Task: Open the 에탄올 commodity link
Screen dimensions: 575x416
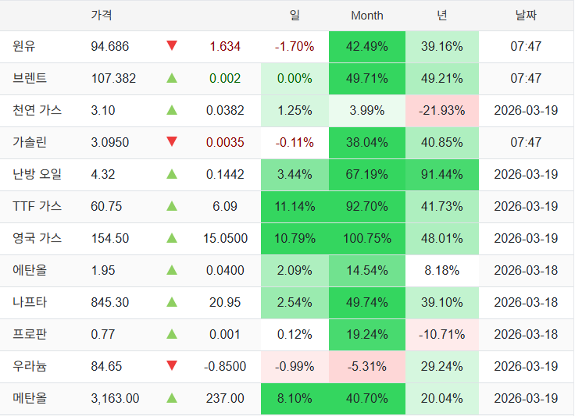Action: pos(30,270)
